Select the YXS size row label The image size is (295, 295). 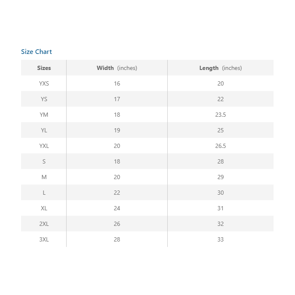tap(44, 83)
